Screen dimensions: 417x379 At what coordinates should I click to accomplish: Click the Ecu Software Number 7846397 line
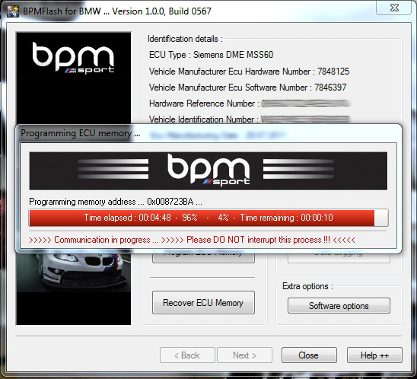pos(247,88)
